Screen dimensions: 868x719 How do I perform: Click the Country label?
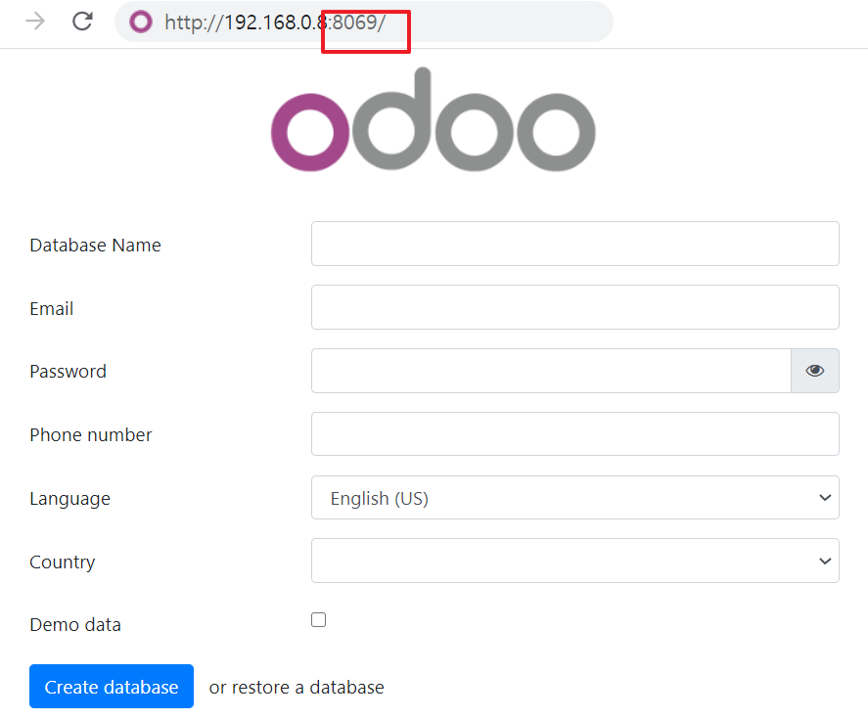click(x=62, y=562)
